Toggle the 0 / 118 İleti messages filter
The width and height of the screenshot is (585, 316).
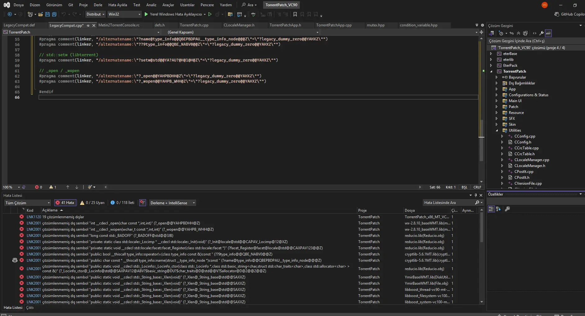122,203
